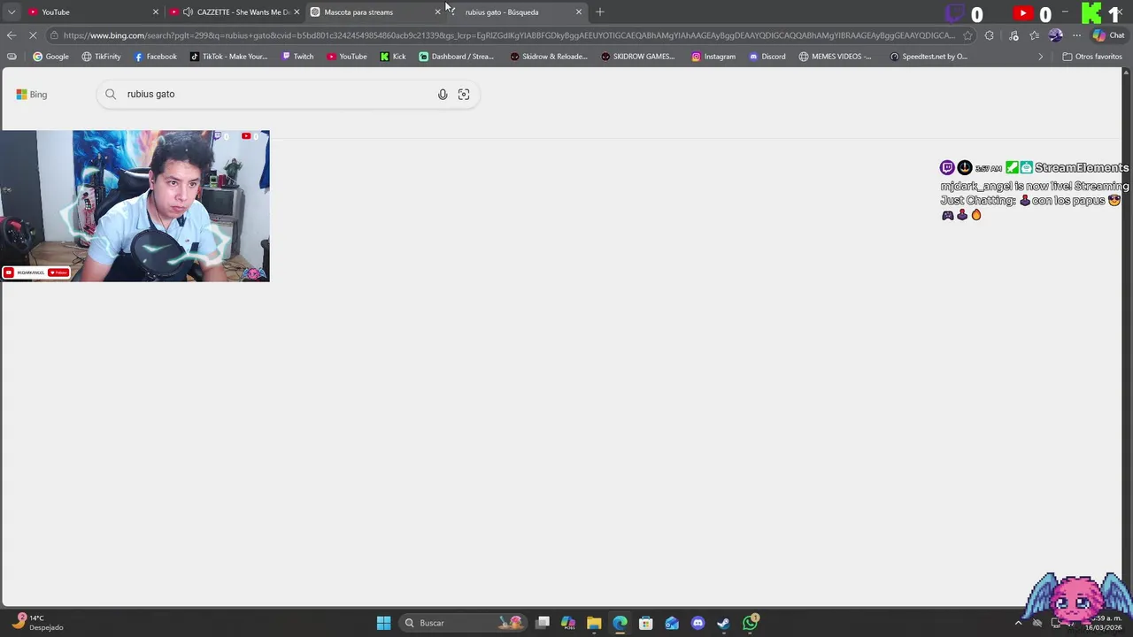
Task: Open Otros favoritos folder
Action: coord(1092,57)
